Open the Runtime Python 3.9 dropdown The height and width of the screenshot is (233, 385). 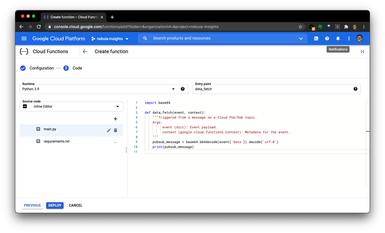(104, 89)
